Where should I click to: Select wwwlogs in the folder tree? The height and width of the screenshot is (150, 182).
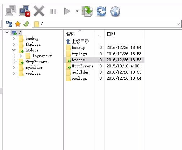point(33,73)
